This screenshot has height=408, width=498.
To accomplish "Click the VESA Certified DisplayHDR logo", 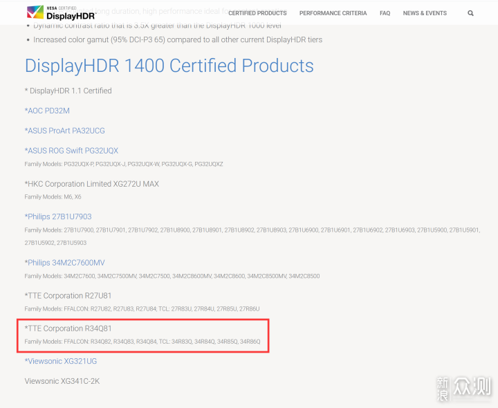I will click(x=61, y=13).
